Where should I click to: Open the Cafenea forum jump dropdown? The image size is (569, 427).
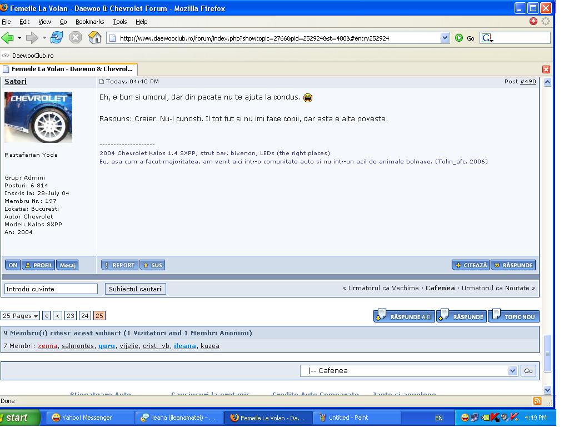pos(408,371)
